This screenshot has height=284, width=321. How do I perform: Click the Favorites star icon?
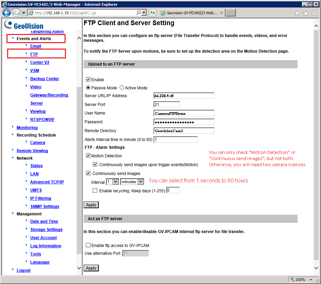(x=306, y=13)
